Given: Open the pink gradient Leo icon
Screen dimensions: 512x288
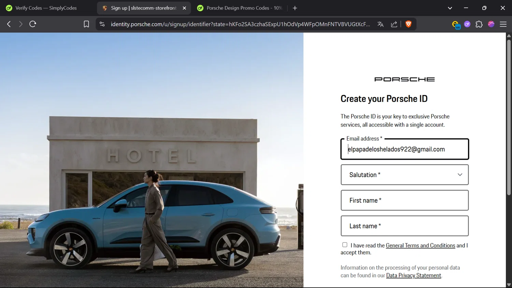Looking at the screenshot, I should [491, 24].
